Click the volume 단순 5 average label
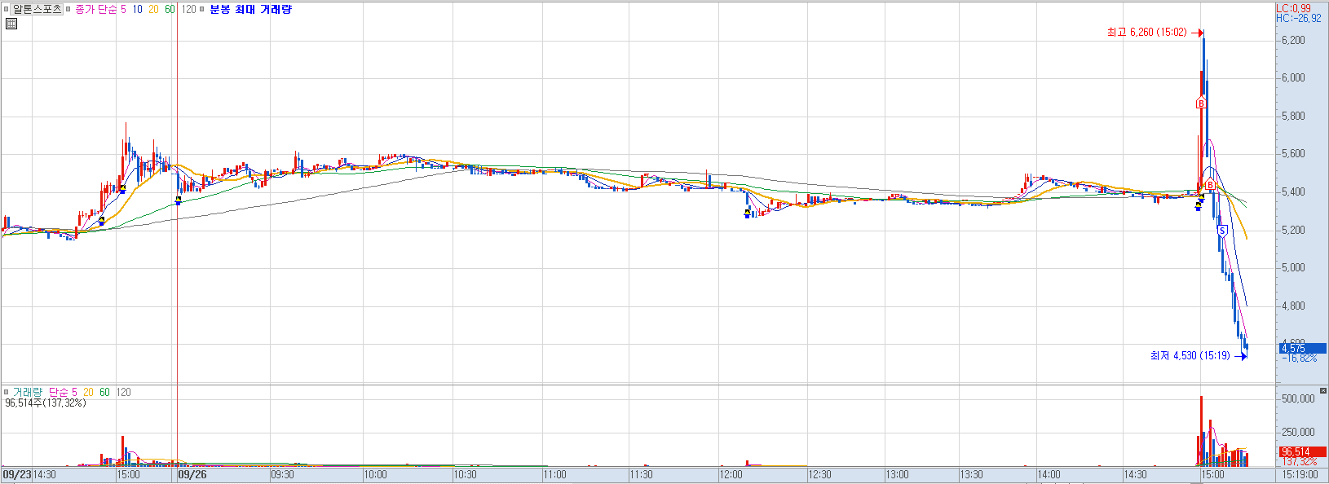 pos(63,392)
